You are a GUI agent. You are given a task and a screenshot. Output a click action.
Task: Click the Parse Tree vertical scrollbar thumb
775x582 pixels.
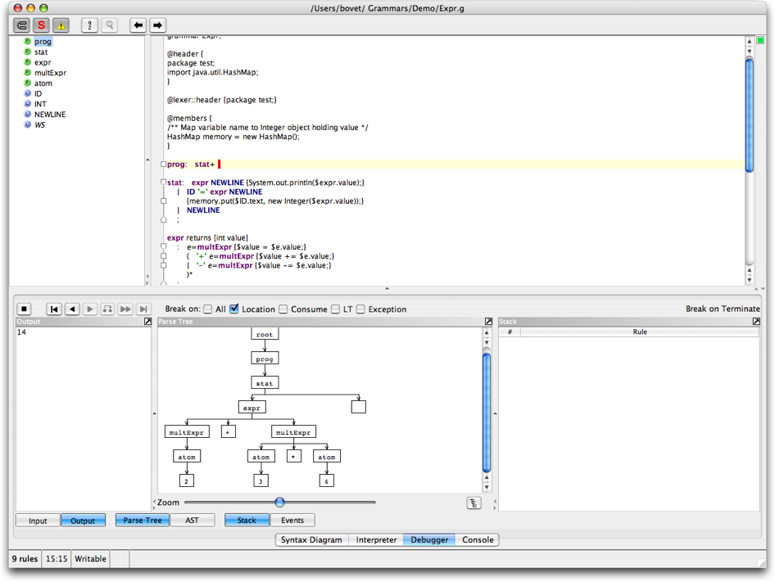(x=487, y=413)
